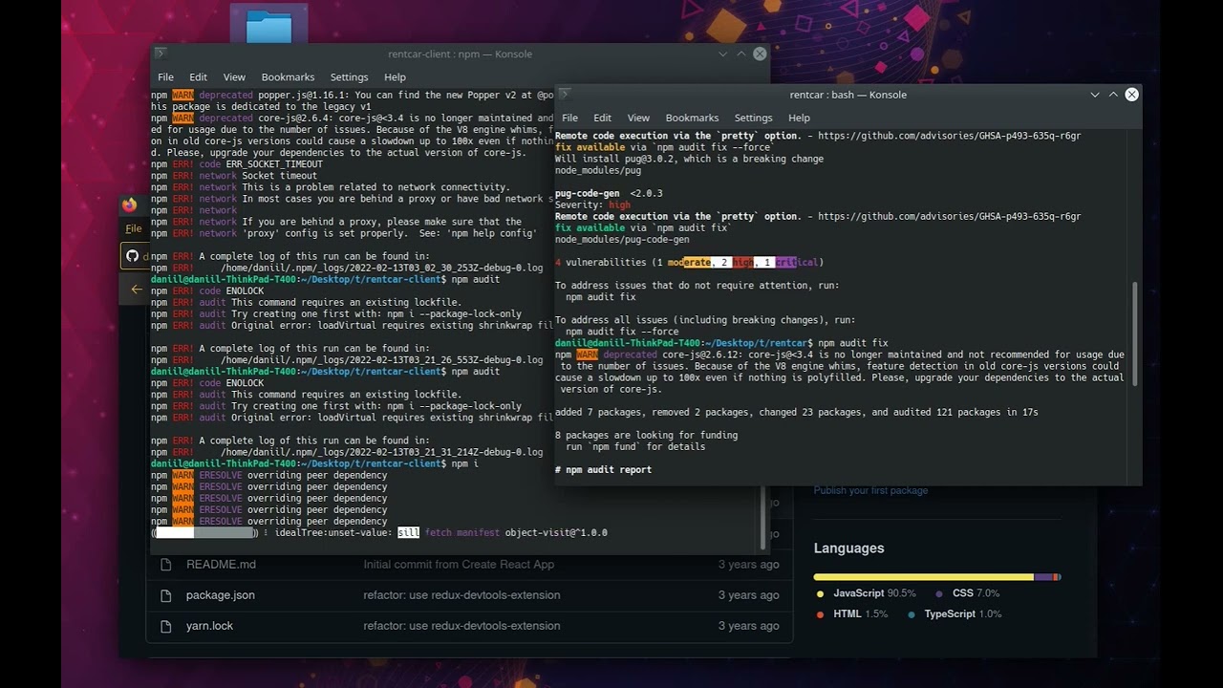Image resolution: width=1223 pixels, height=688 pixels.
Task: Click the rentcar-client Konsole vertical scrollbar
Action: pos(762,516)
